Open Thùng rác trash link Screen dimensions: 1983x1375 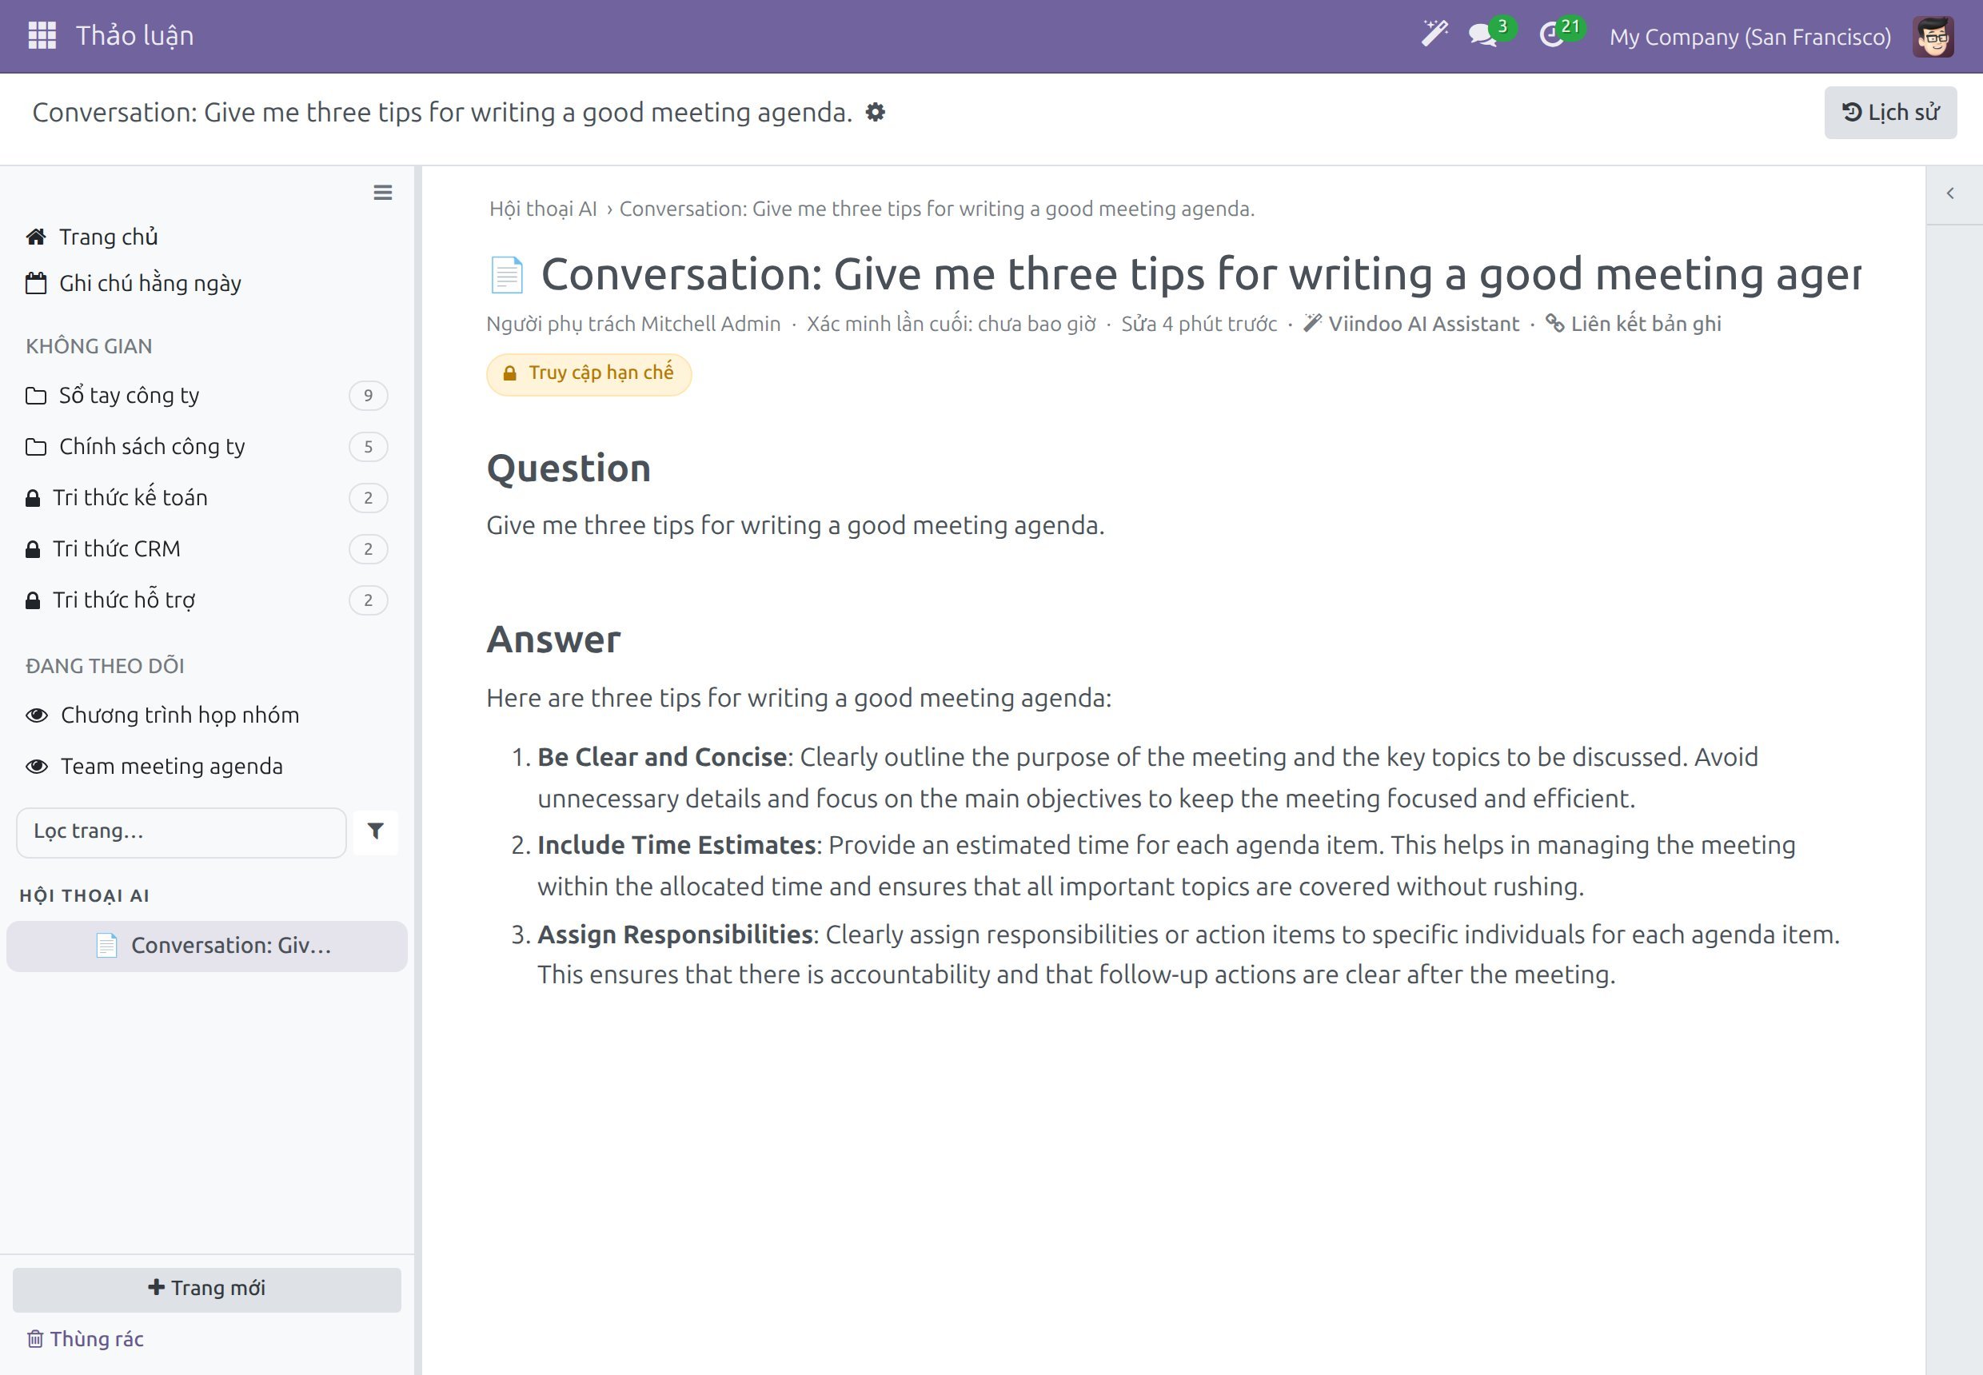pos(86,1339)
